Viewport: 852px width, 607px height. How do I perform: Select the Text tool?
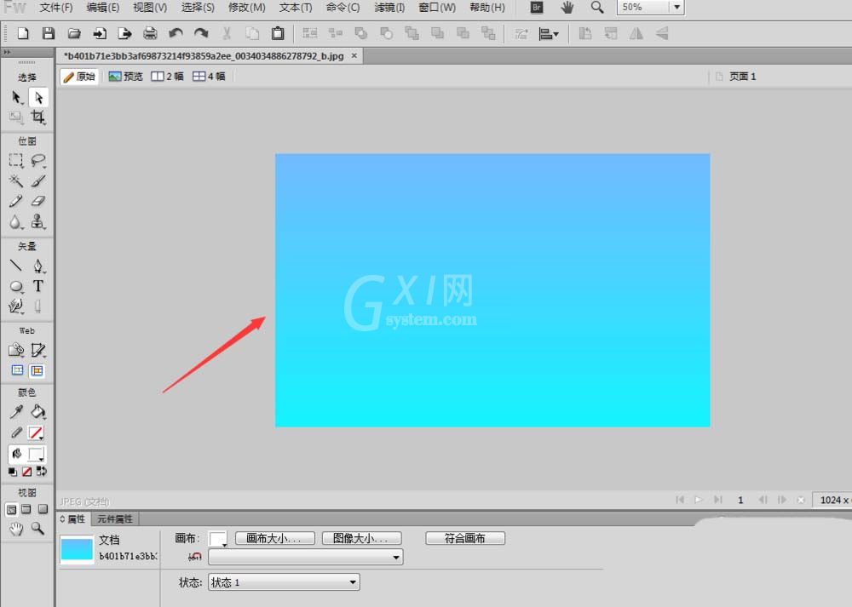[x=38, y=286]
